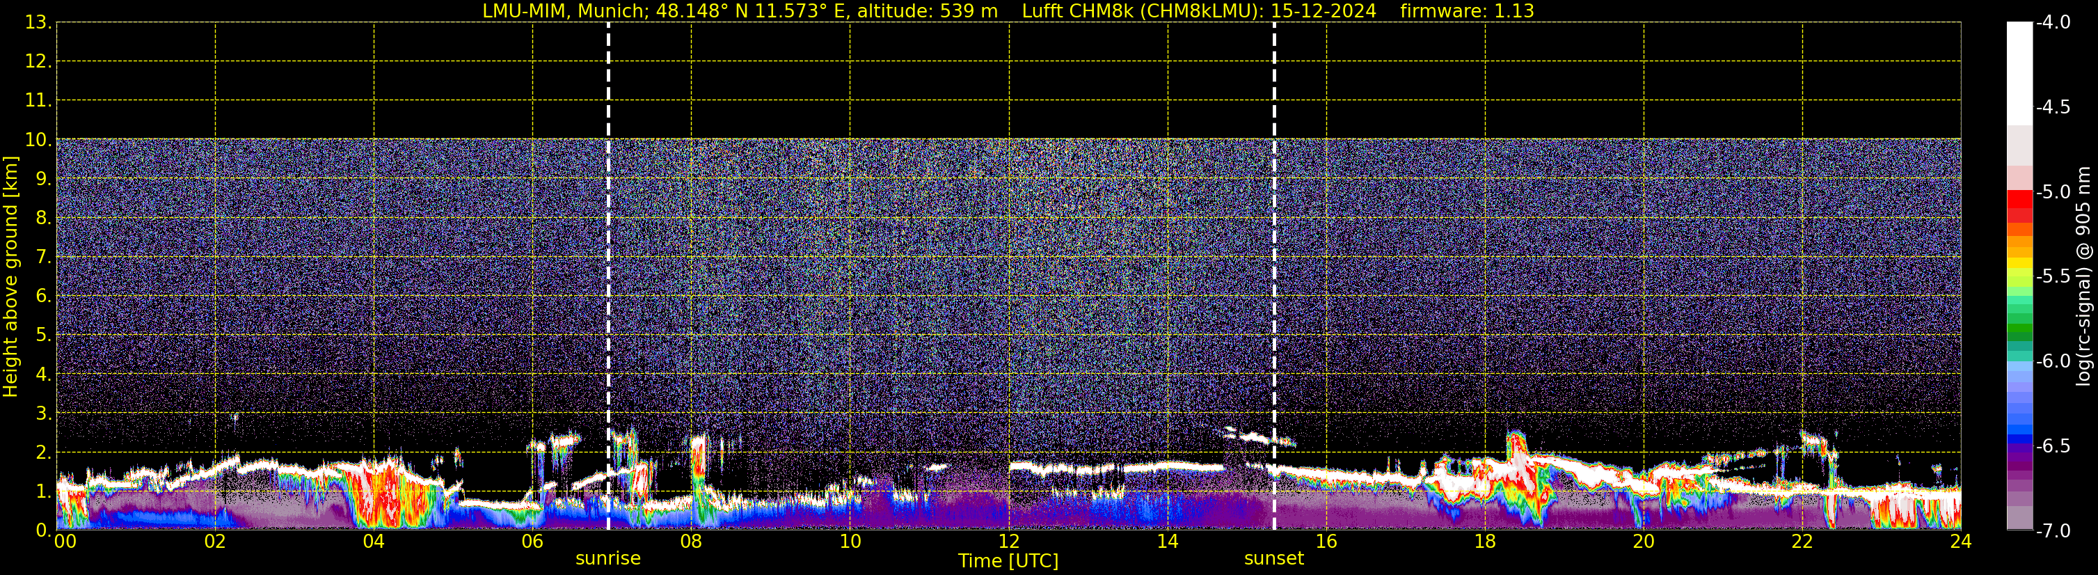
Task: Click the yellow band of the colorbar
Action: pos(2019,264)
